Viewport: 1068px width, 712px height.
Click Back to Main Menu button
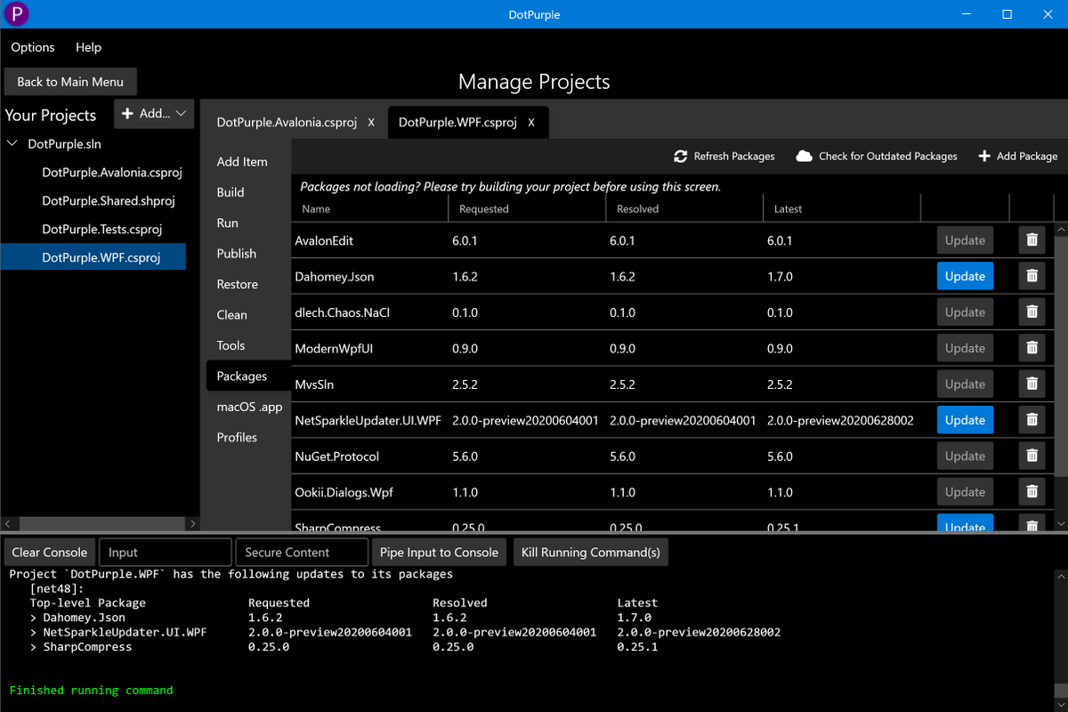[70, 82]
